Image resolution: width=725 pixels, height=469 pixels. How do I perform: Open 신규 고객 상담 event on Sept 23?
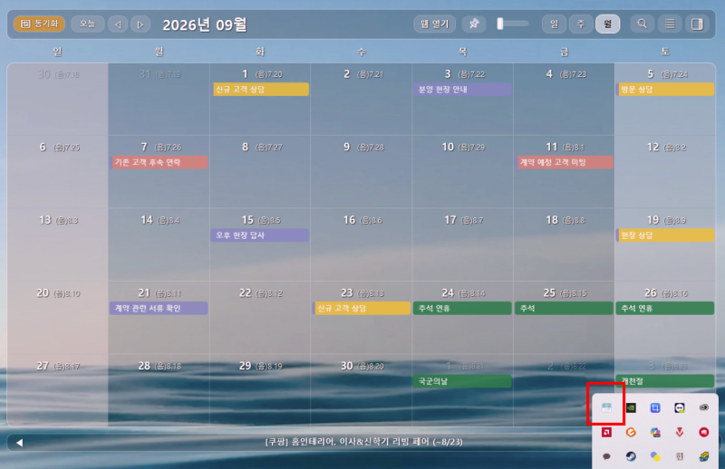(362, 308)
